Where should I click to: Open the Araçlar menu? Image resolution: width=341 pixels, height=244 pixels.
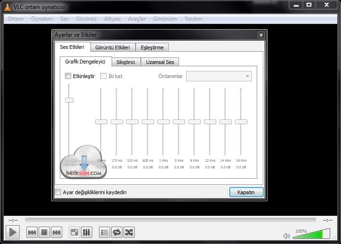click(137, 19)
